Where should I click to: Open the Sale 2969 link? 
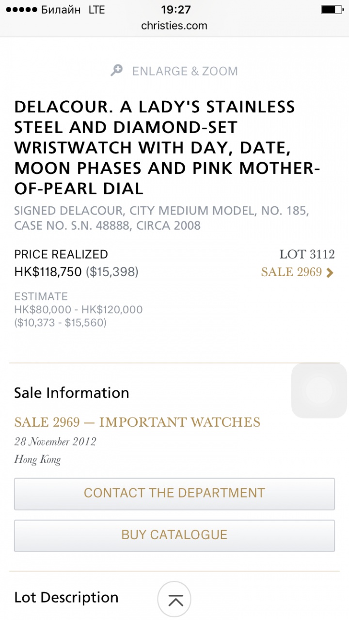point(291,272)
